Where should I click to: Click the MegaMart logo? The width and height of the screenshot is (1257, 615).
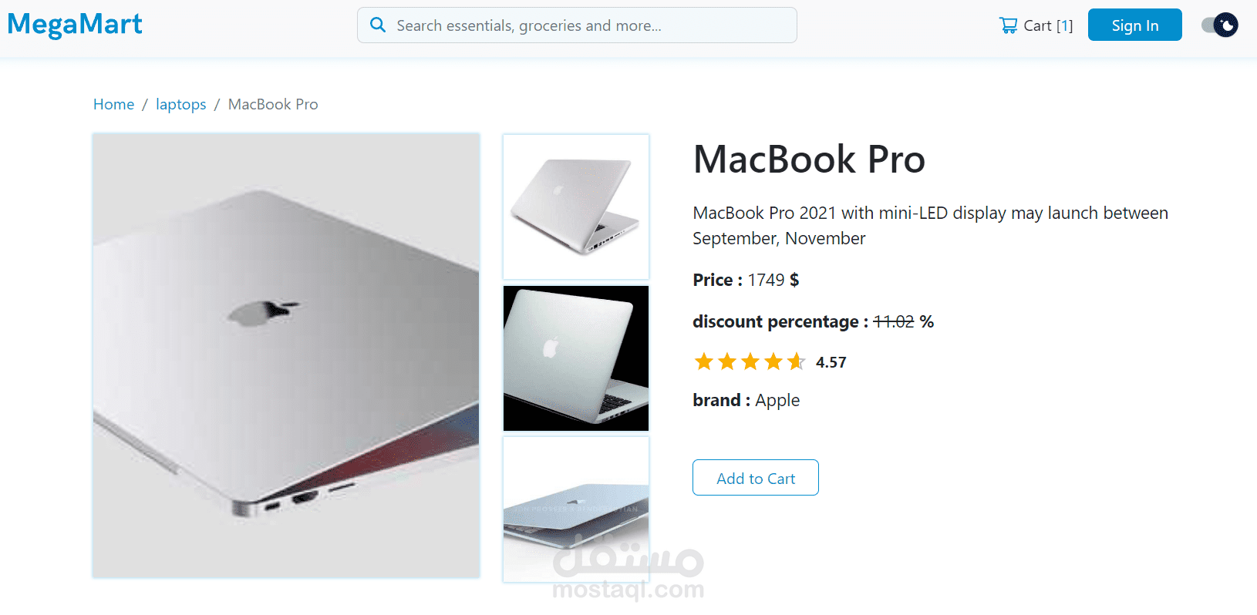[x=75, y=25]
